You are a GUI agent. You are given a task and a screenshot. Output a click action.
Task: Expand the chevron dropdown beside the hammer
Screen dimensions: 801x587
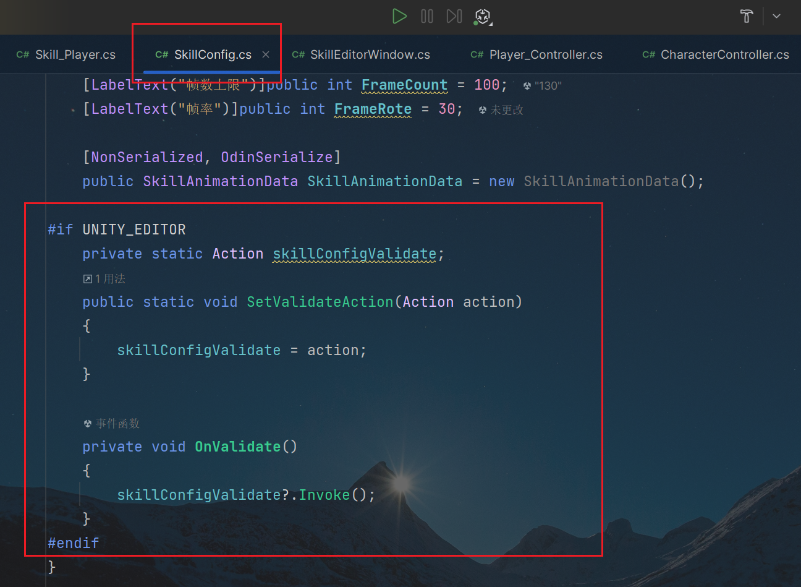777,16
